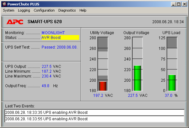Select the 18:33:35 AVR Boost event row

point(94,113)
